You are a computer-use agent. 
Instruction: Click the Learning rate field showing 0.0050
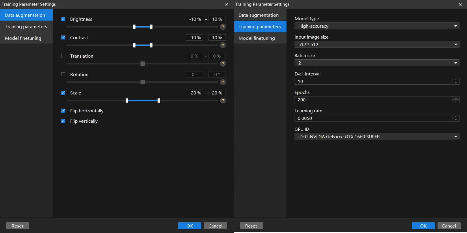coord(373,118)
